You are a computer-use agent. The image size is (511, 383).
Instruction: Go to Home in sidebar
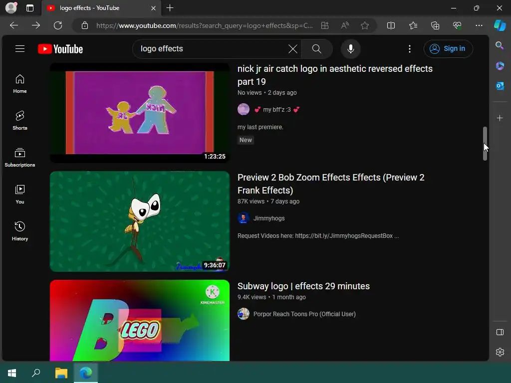tap(20, 84)
